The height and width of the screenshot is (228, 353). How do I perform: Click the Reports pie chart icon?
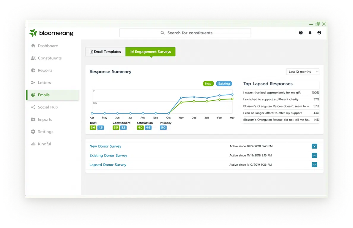[x=33, y=70]
